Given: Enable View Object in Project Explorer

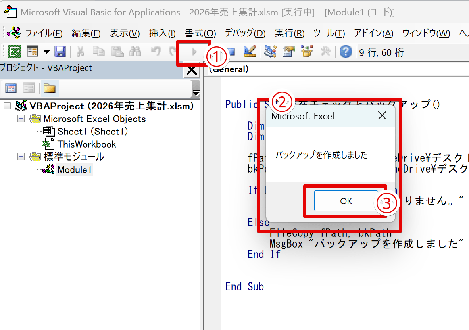Looking at the screenshot, I should 29,88.
